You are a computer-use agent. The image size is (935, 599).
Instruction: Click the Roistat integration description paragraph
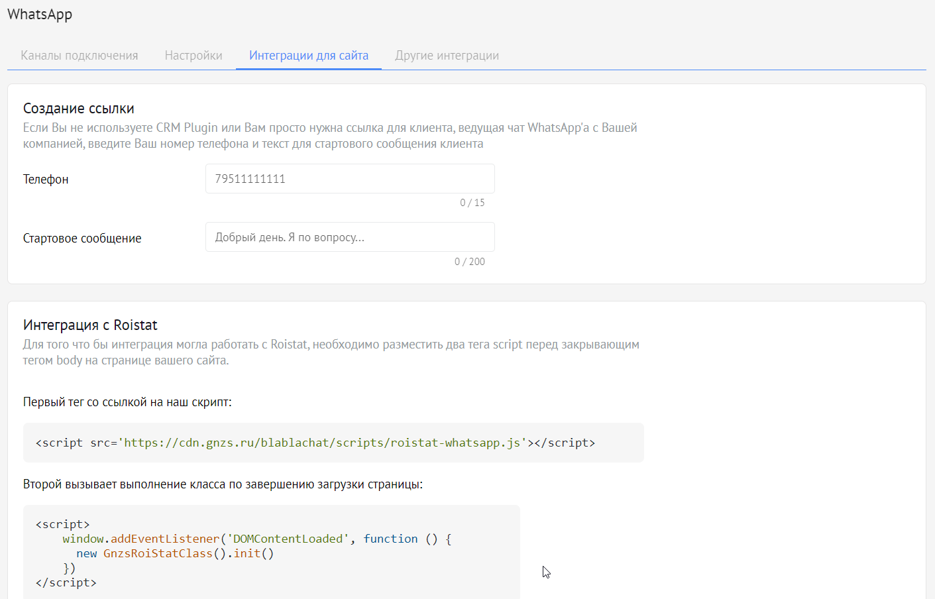pos(331,353)
